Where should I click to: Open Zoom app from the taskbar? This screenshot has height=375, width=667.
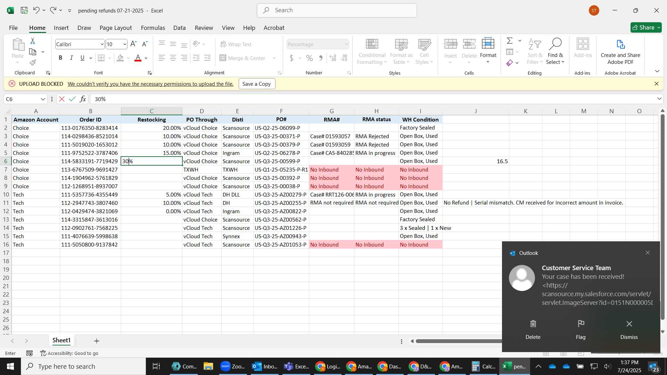[x=232, y=366]
